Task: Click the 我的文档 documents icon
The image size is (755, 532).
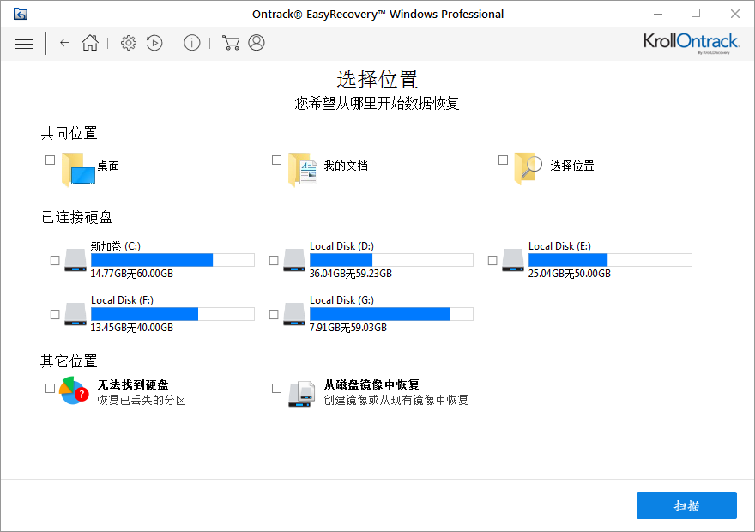Action: pos(300,166)
